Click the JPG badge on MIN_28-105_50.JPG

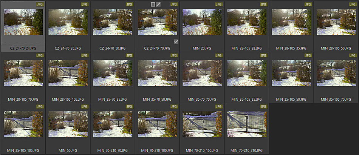[x=353, y=5]
